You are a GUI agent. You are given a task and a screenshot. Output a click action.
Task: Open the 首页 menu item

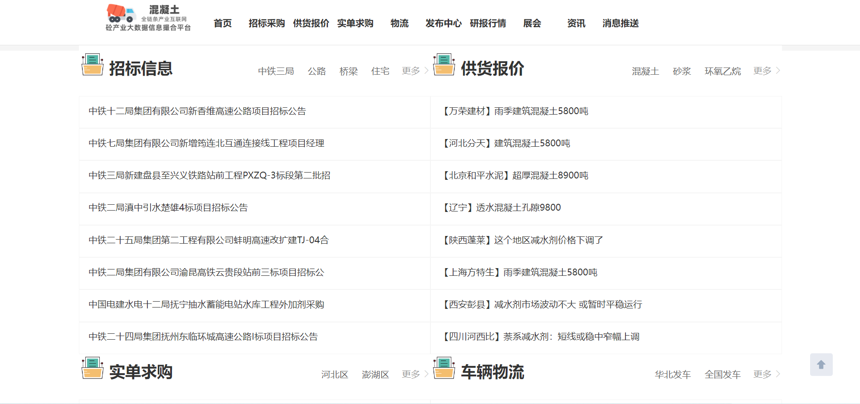point(223,23)
